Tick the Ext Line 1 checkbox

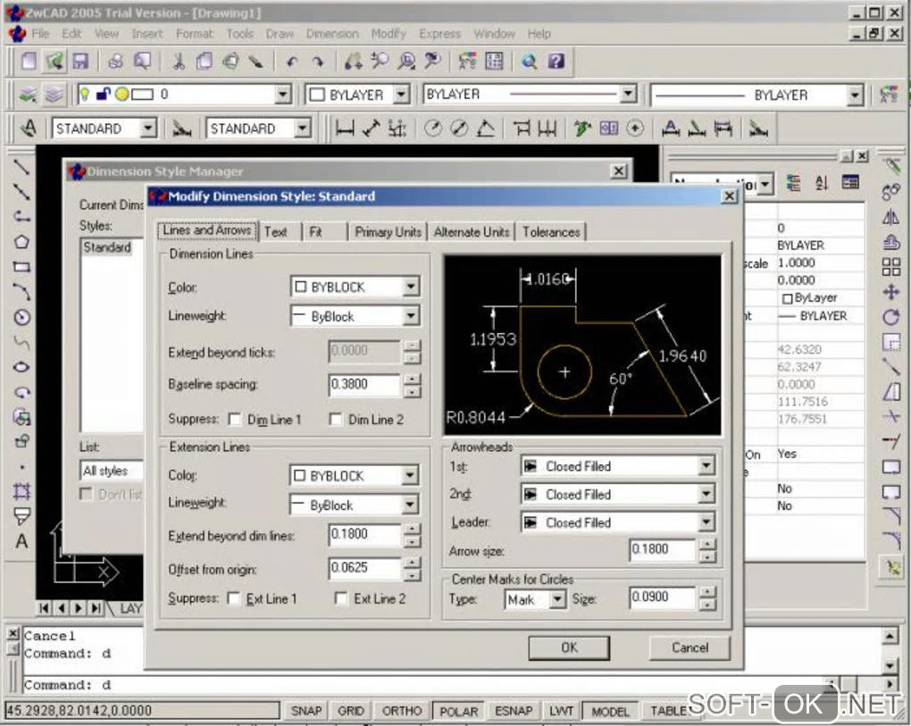coord(234,599)
